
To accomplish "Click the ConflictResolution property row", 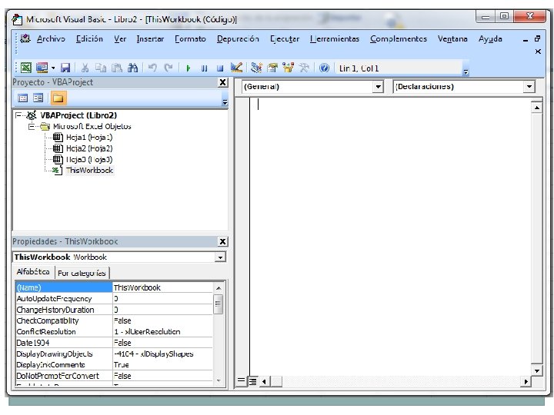I will (114, 332).
